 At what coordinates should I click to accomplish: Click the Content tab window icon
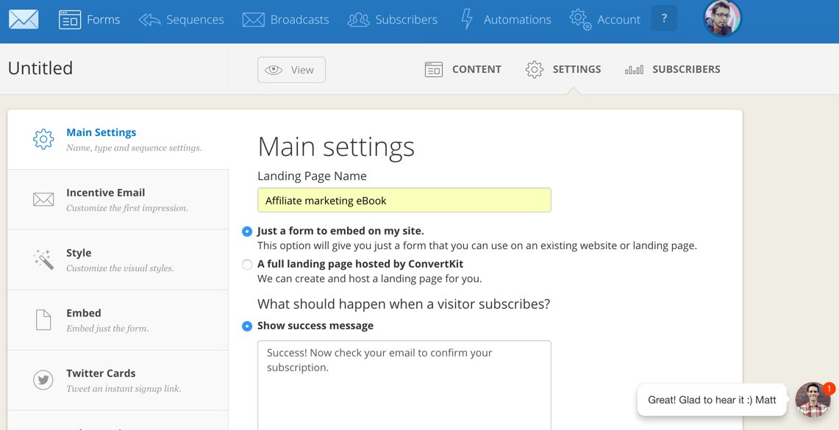point(433,70)
